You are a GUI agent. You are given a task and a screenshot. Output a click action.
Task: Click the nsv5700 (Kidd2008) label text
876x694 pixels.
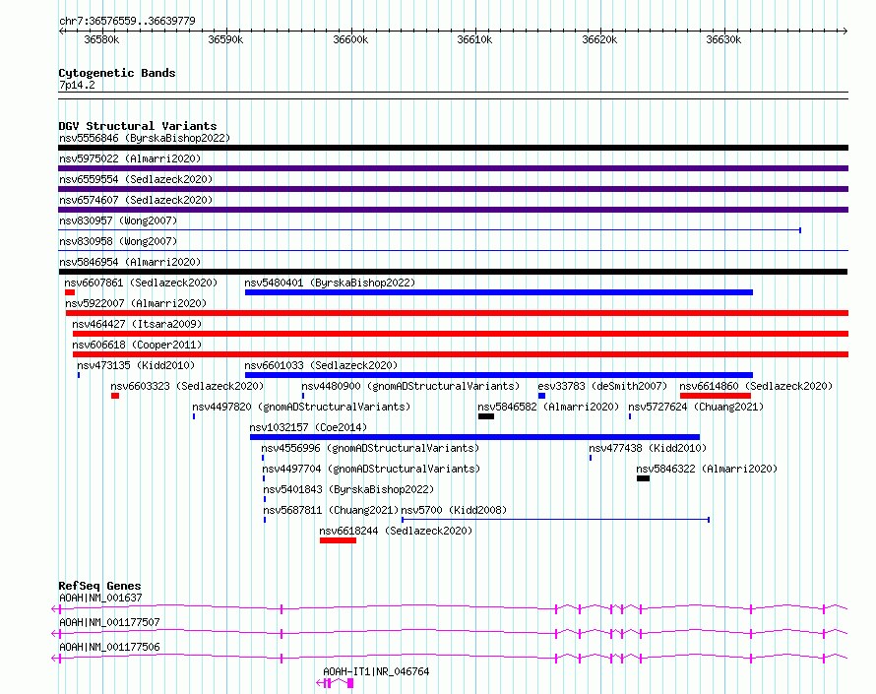(x=454, y=510)
